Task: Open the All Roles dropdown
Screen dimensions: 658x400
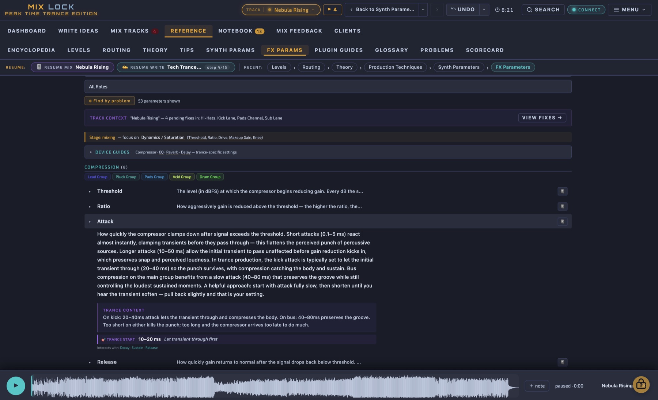Action: pyautogui.click(x=328, y=87)
